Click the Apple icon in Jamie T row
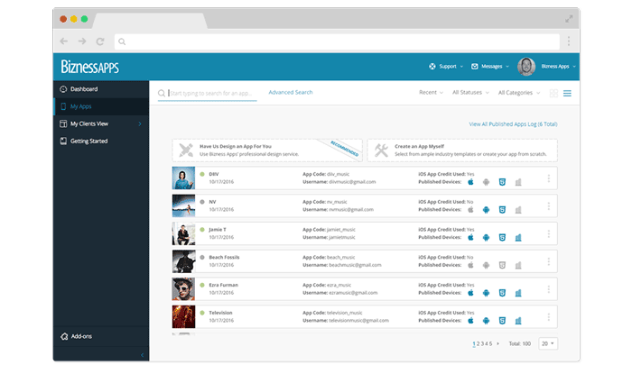The height and width of the screenshot is (365, 632). click(x=470, y=237)
